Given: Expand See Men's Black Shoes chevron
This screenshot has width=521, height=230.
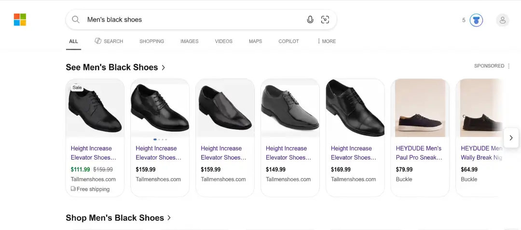Looking at the screenshot, I should tap(163, 68).
